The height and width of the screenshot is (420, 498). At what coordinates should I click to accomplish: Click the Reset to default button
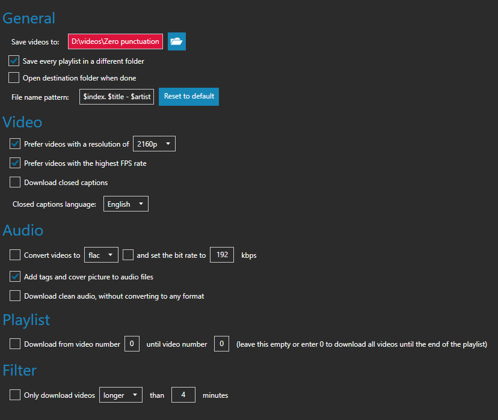pyautogui.click(x=189, y=96)
